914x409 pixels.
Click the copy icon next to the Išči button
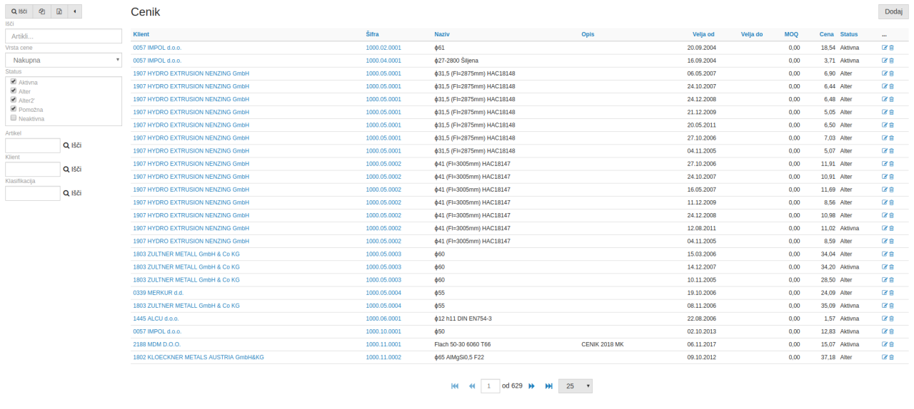(41, 12)
